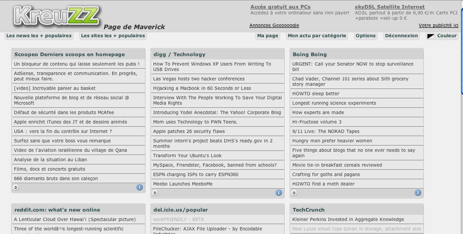Open the reddit.com: what's new online title
Image resolution: width=463 pixels, height=234 pixels.
(57, 210)
